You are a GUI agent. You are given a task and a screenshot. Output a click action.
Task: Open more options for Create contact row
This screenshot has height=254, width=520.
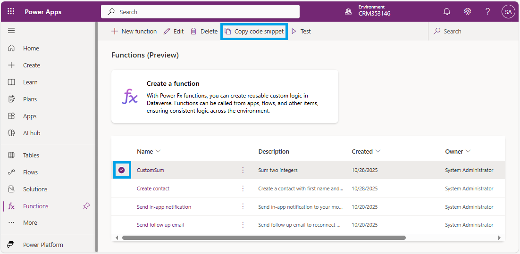coord(243,188)
